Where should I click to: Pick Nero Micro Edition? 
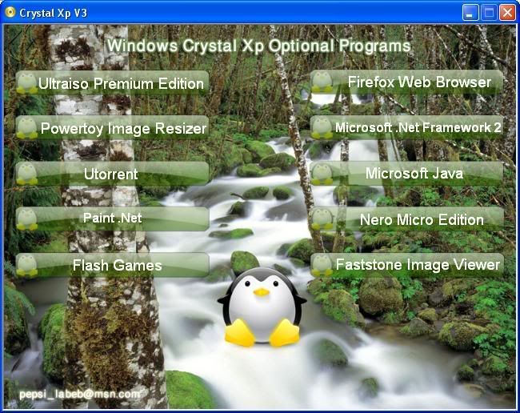coord(407,219)
